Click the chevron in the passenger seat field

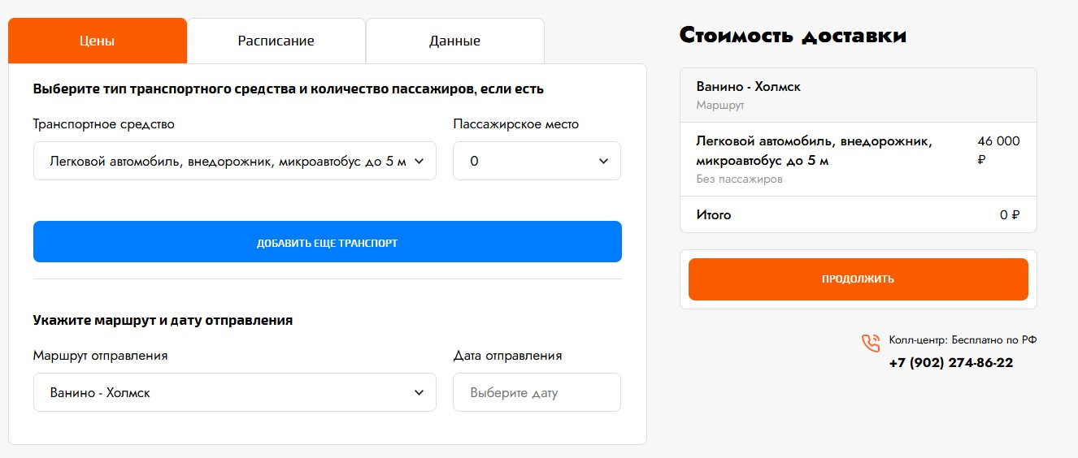point(603,162)
